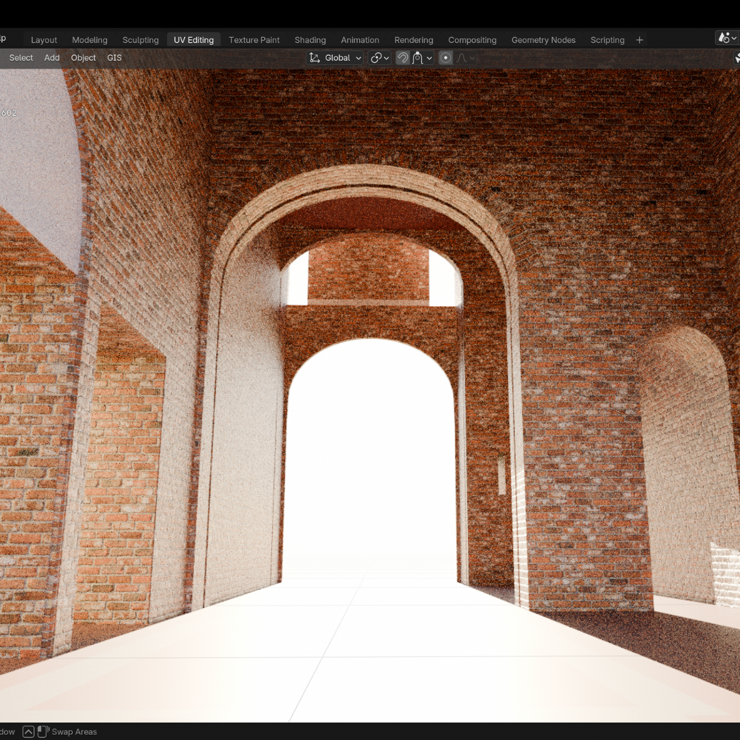
Task: Toggle the snap magnet icon
Action: pyautogui.click(x=403, y=58)
